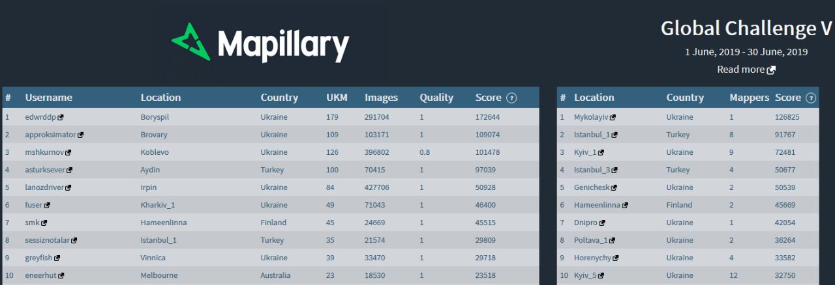Click the Vinnica location cell

(x=153, y=258)
